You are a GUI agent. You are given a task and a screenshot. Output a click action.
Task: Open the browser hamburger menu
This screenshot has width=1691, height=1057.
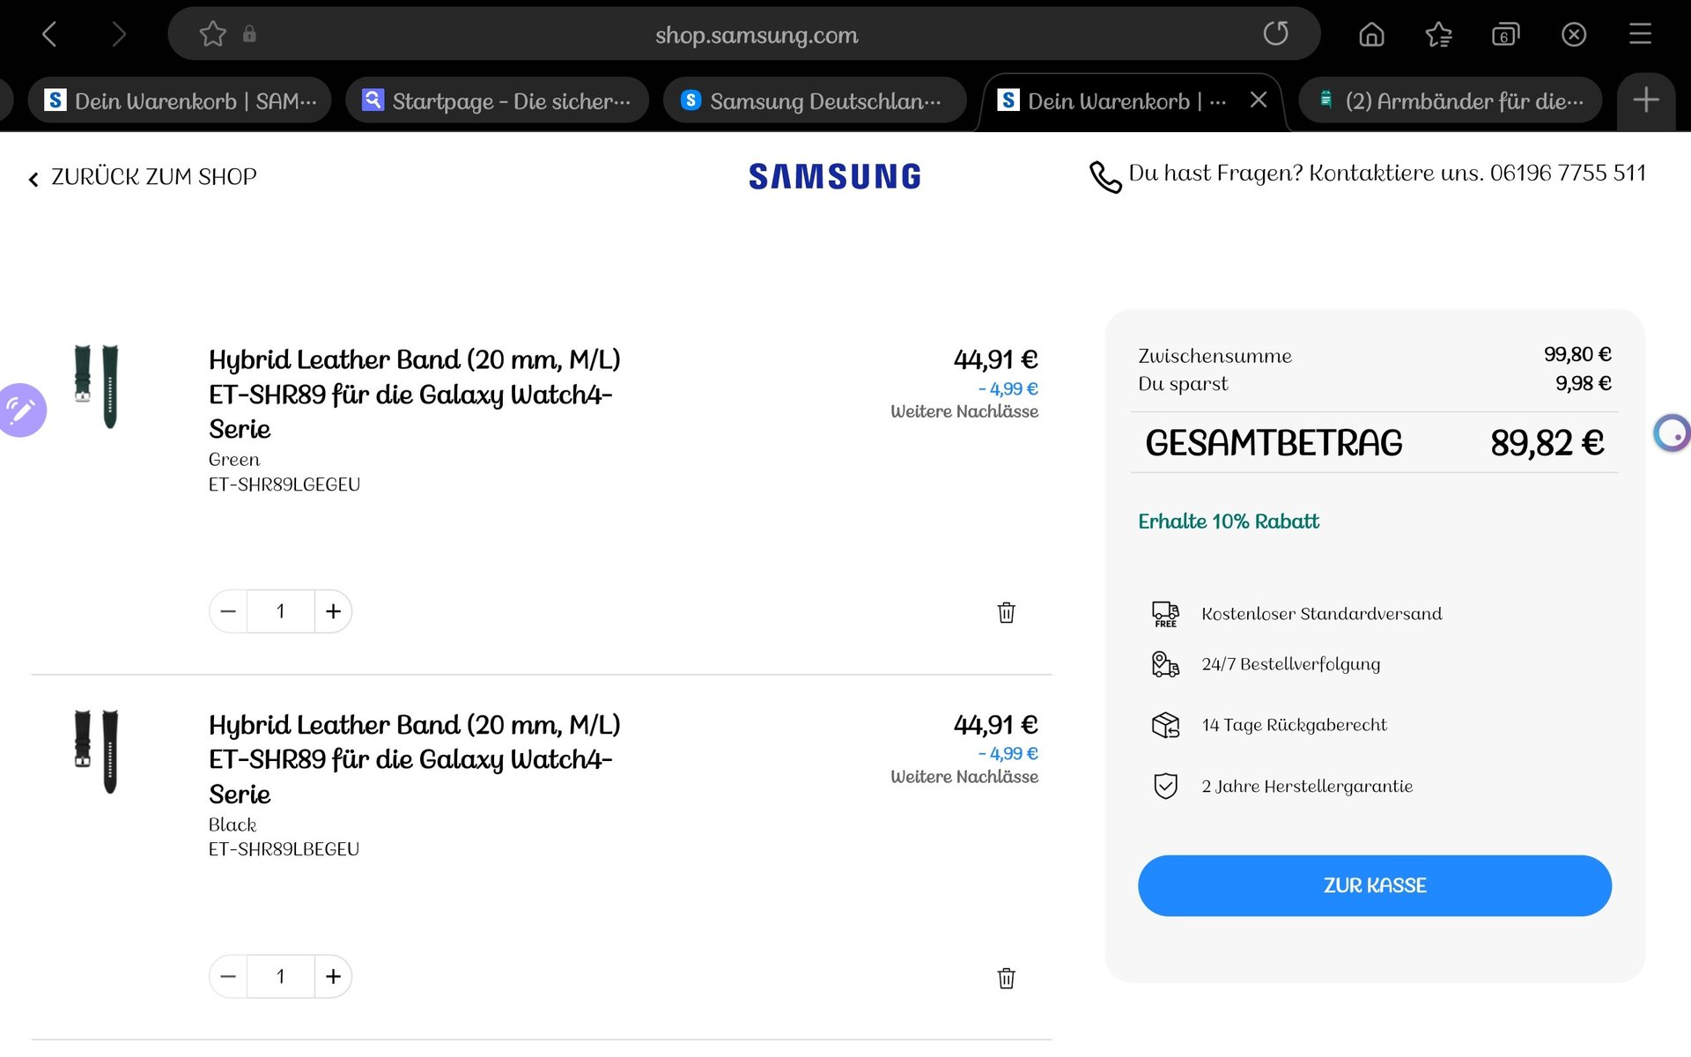point(1640,34)
